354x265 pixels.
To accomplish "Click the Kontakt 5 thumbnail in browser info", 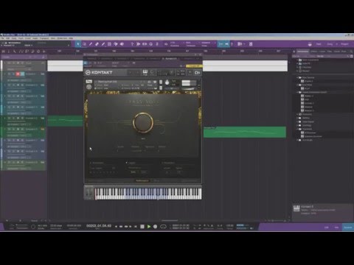I will pos(296,208).
